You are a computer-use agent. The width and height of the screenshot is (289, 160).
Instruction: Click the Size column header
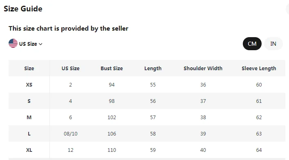click(x=29, y=68)
